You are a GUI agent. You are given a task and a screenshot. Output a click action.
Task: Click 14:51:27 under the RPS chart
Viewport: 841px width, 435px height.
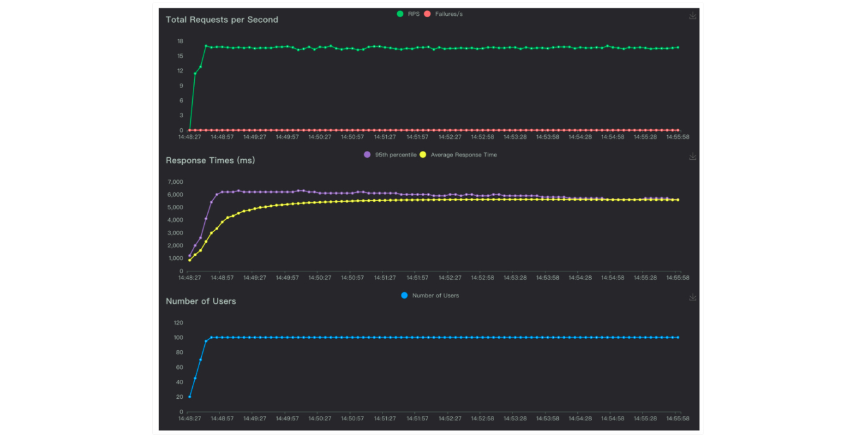[x=385, y=136]
